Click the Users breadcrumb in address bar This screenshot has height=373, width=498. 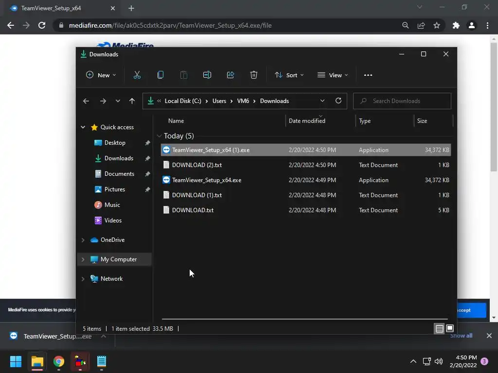(219, 101)
